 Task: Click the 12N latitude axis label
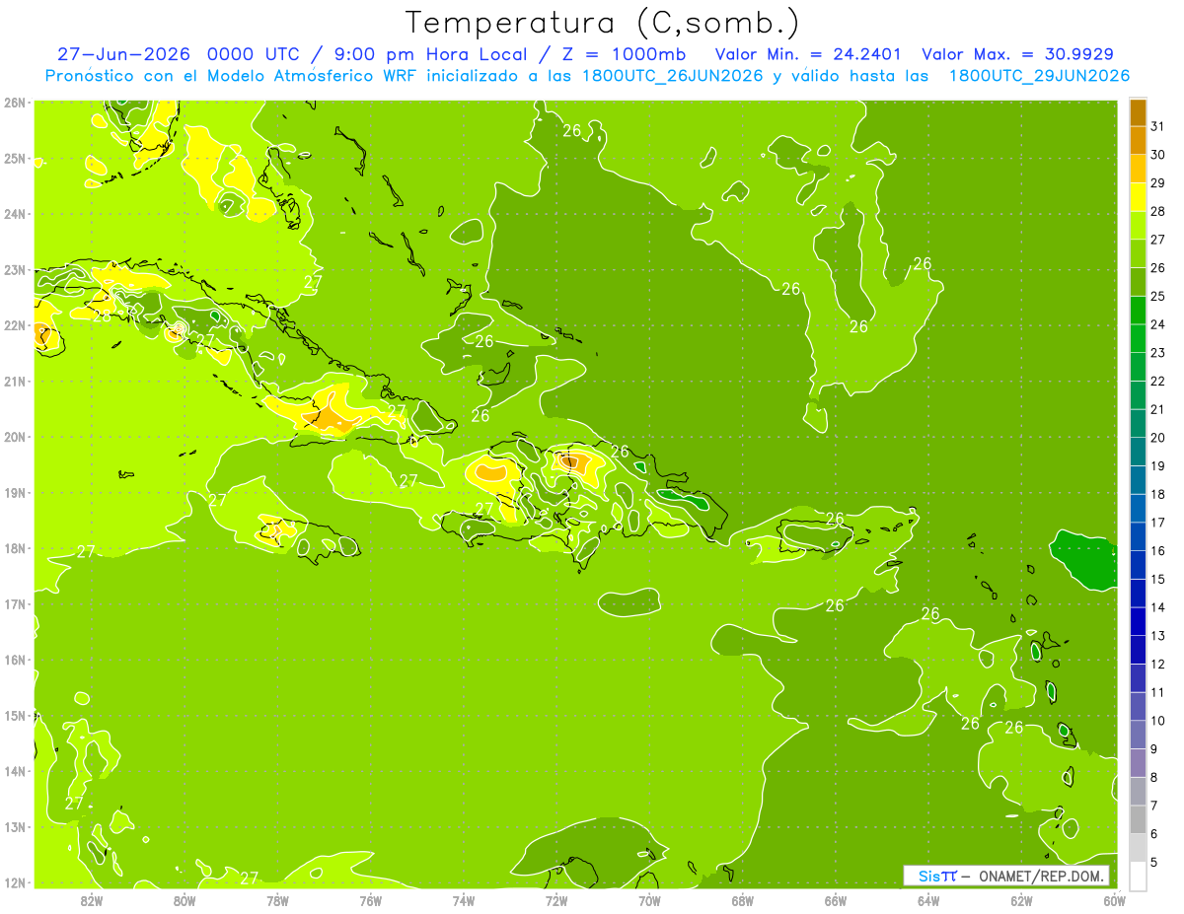[15, 882]
